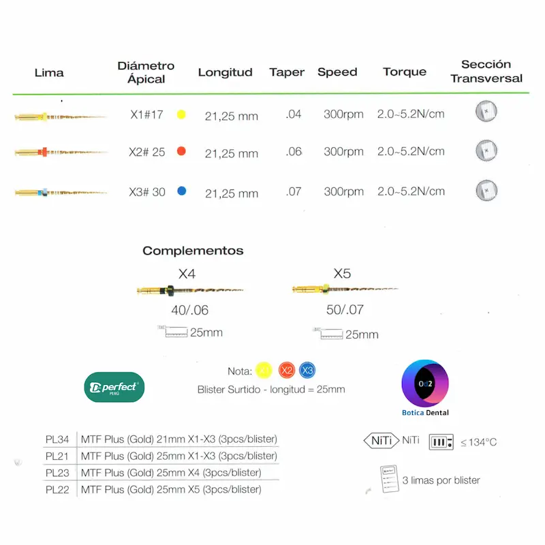Viewport: 545px width, 545px height.
Task: Click the Perfect Perú green logo
Action: pyautogui.click(x=114, y=387)
